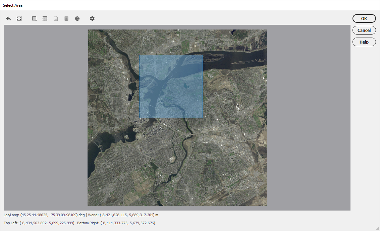Click the undo back-arrow icon

pyautogui.click(x=8, y=18)
